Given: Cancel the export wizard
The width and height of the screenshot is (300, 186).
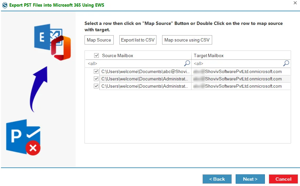Looking at the screenshot, I should 283,179.
